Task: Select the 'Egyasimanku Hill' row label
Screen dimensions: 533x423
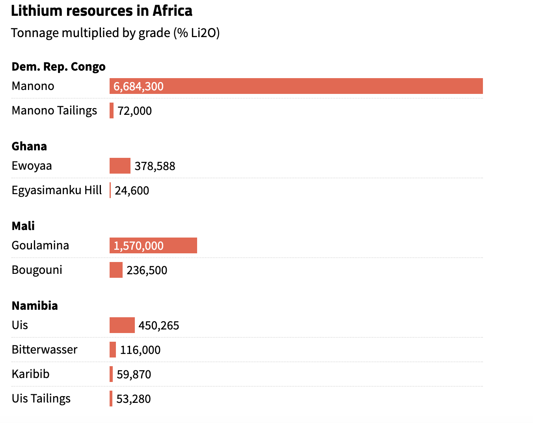Action: (57, 191)
